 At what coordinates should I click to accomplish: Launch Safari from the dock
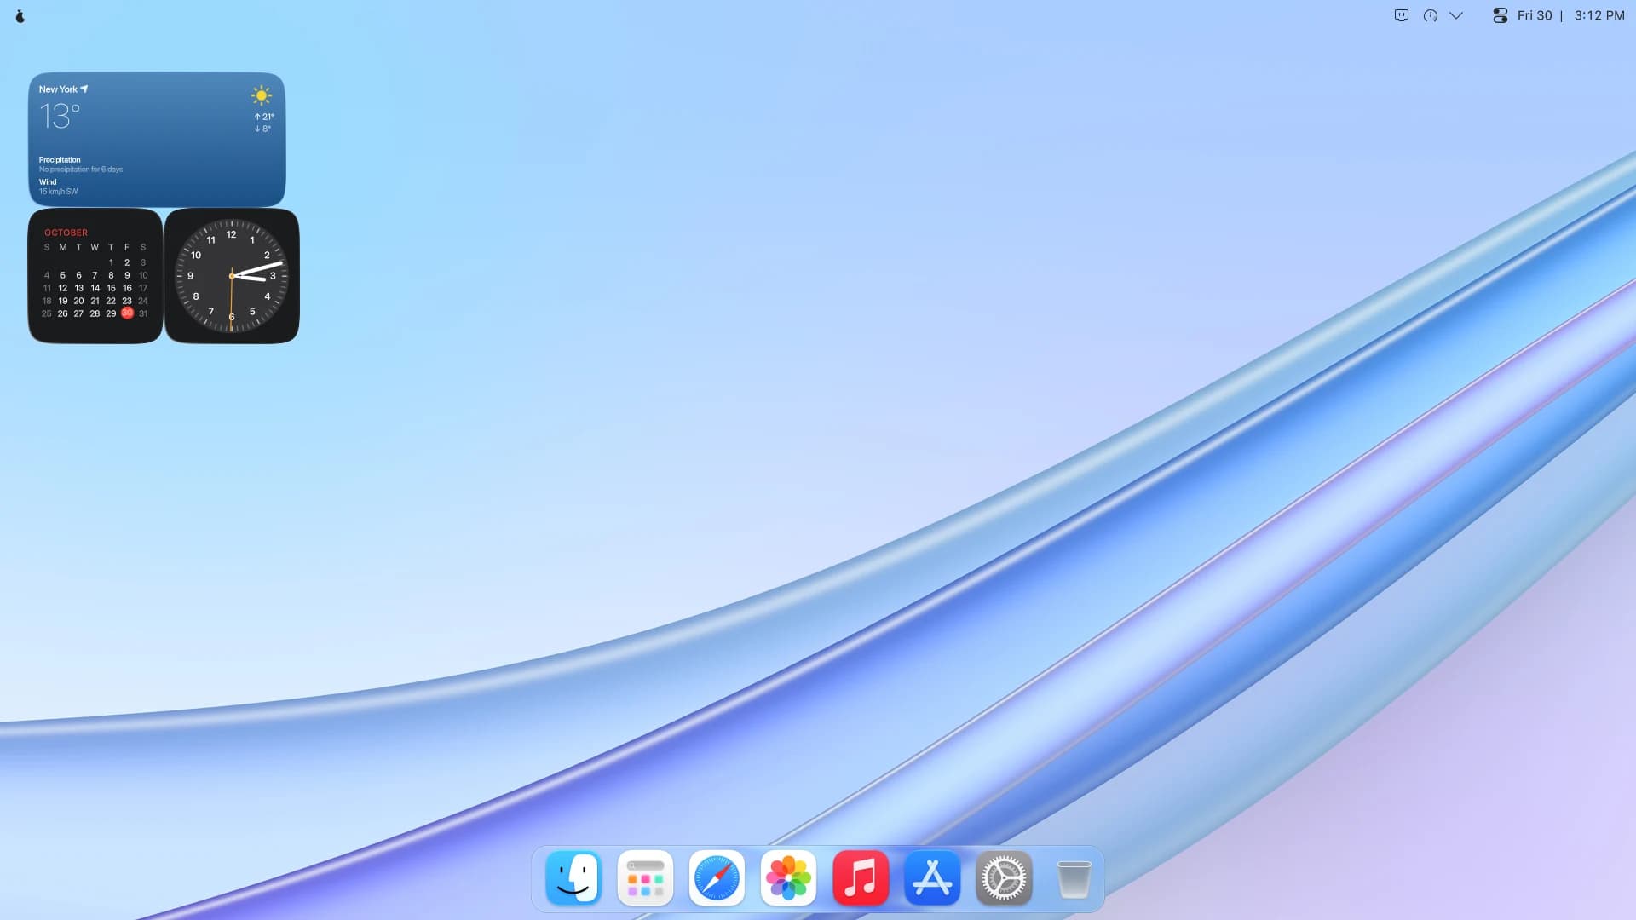pyautogui.click(x=717, y=877)
